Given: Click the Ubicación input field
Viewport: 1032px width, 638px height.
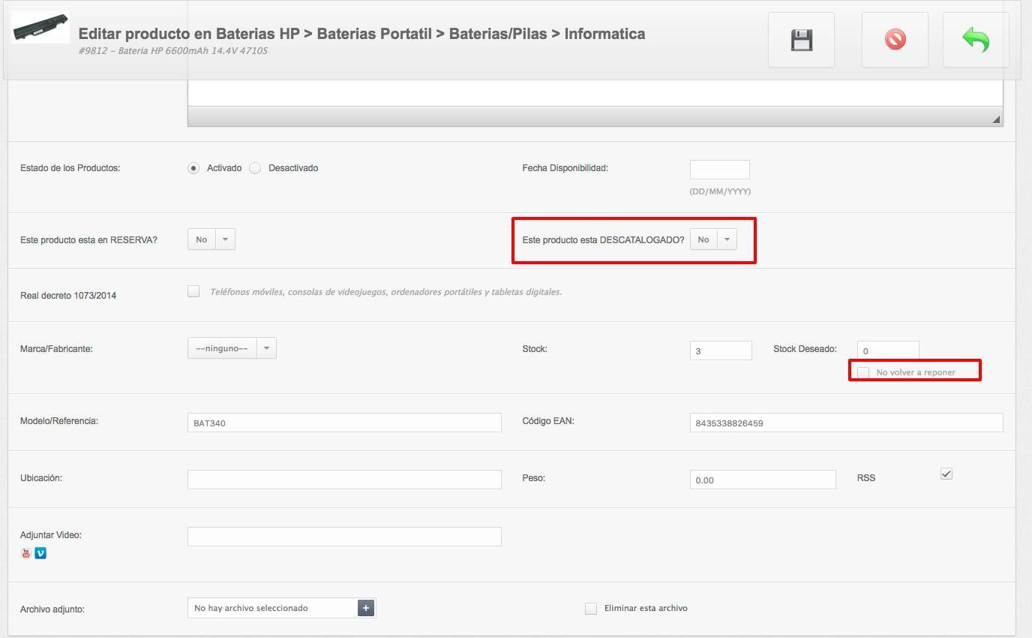Looking at the screenshot, I should pyautogui.click(x=344, y=480).
